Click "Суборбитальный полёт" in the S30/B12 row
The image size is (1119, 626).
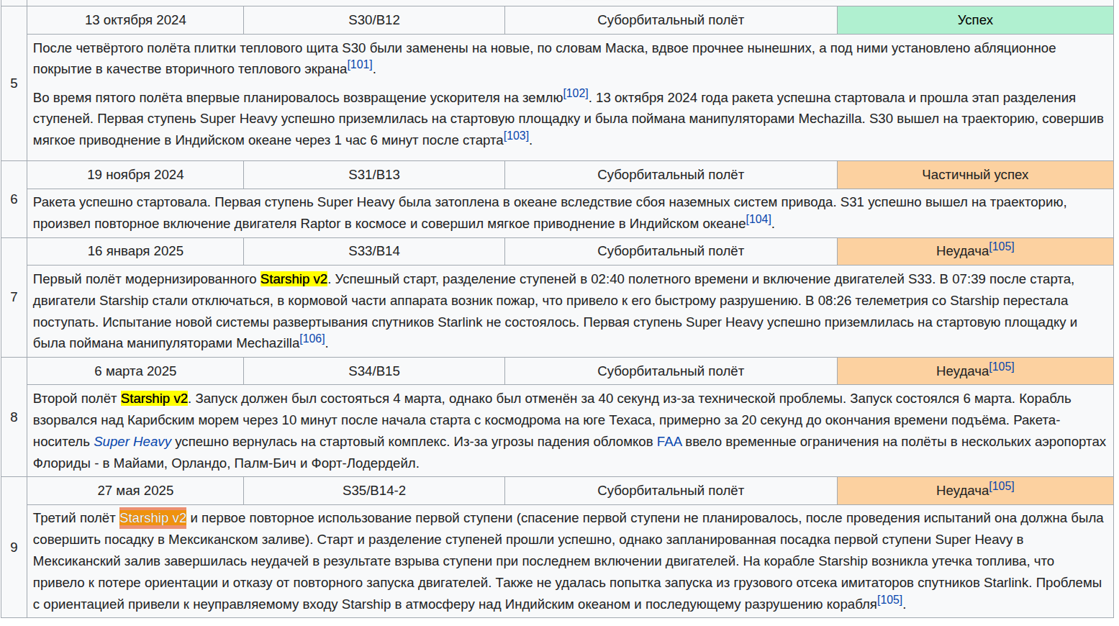[671, 20]
